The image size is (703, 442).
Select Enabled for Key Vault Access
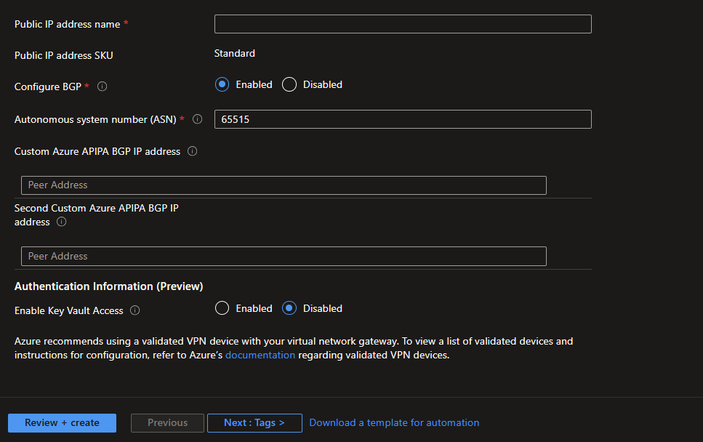(x=222, y=308)
